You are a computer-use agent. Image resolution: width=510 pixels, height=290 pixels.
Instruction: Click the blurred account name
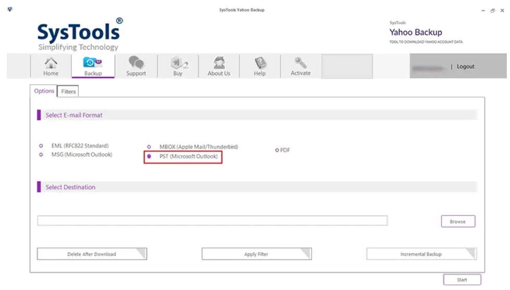427,68
